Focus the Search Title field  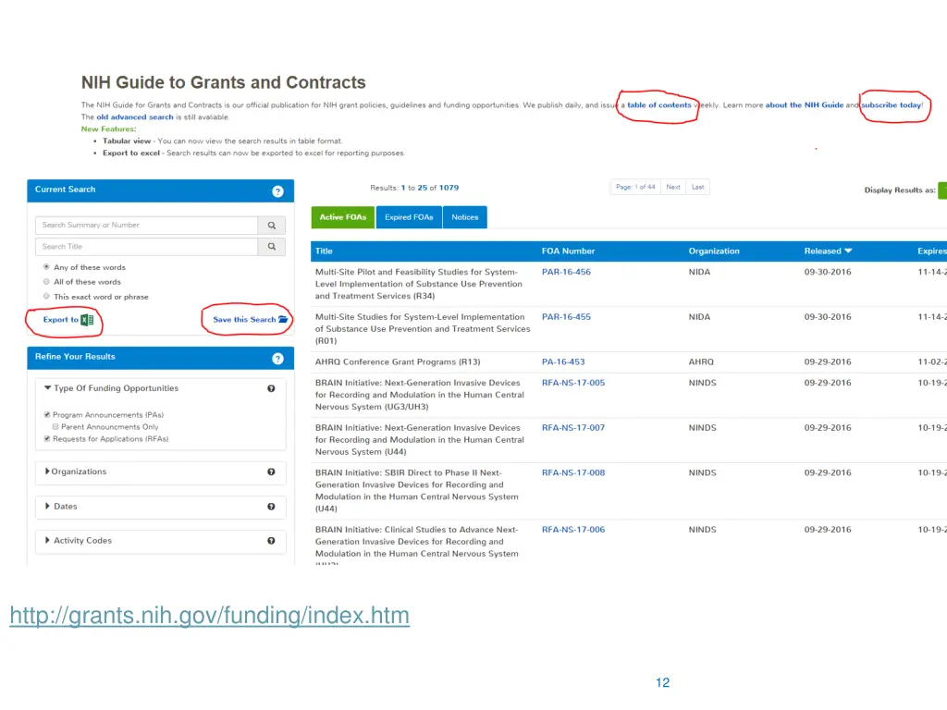pyautogui.click(x=147, y=246)
